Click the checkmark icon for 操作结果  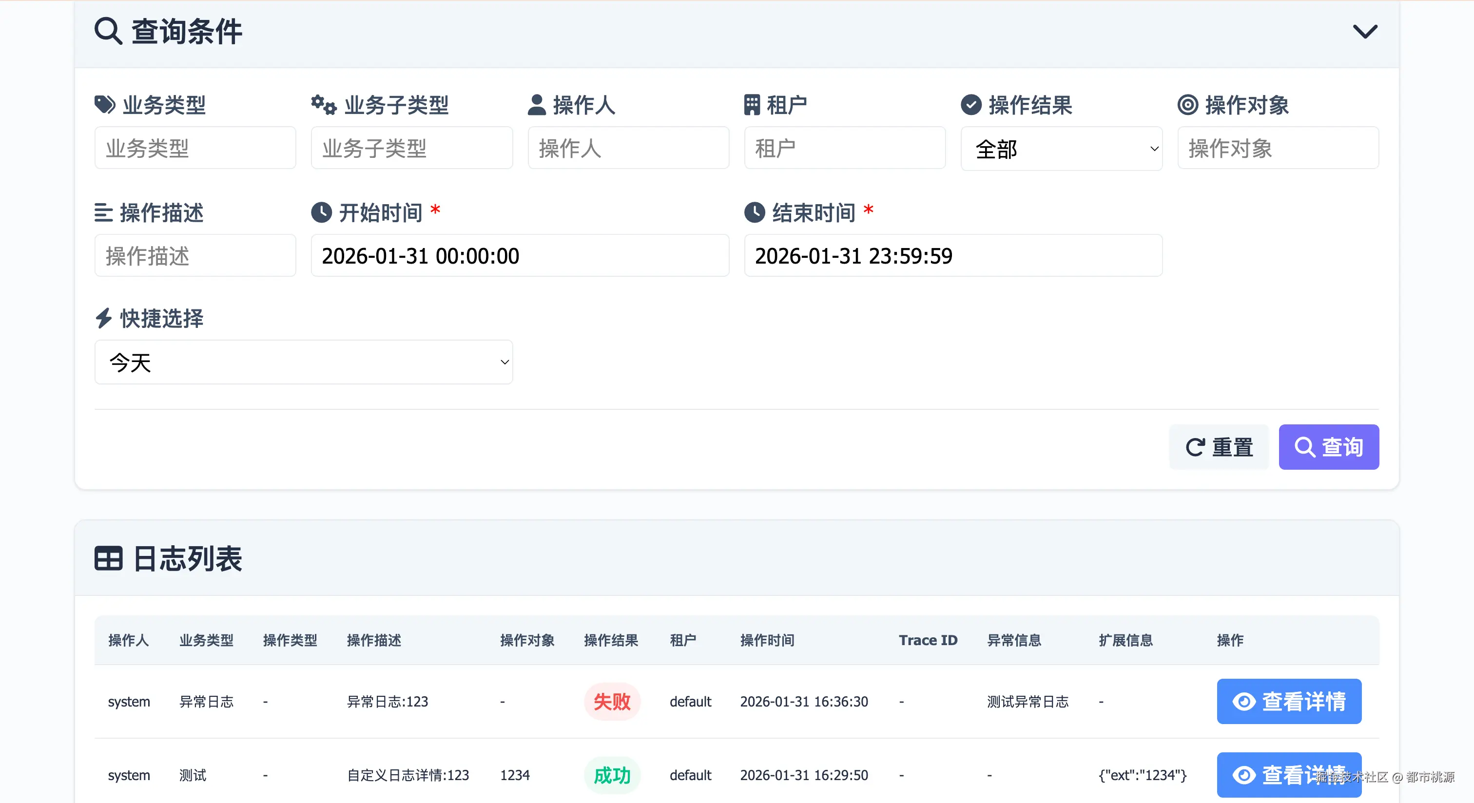970,105
